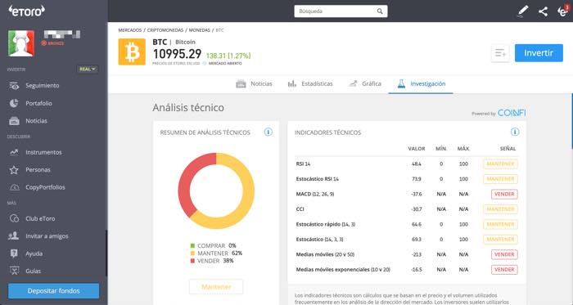Image resolution: width=573 pixels, height=305 pixels.
Task: Click CRIPTOMONEDAS in the breadcrumb
Action: click(x=165, y=30)
